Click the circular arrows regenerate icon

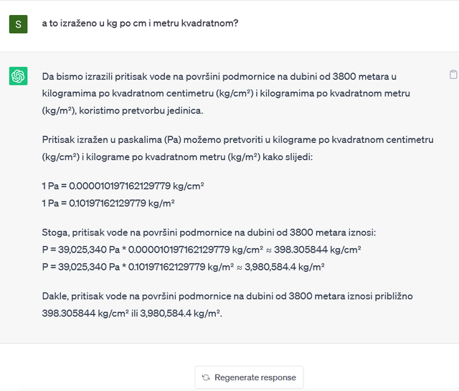(206, 377)
